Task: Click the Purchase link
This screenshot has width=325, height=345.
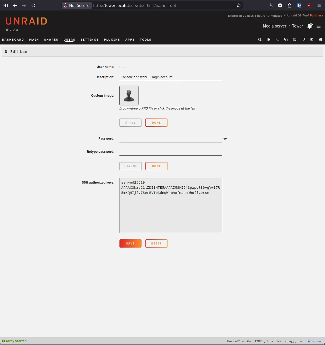Action: tap(317, 15)
